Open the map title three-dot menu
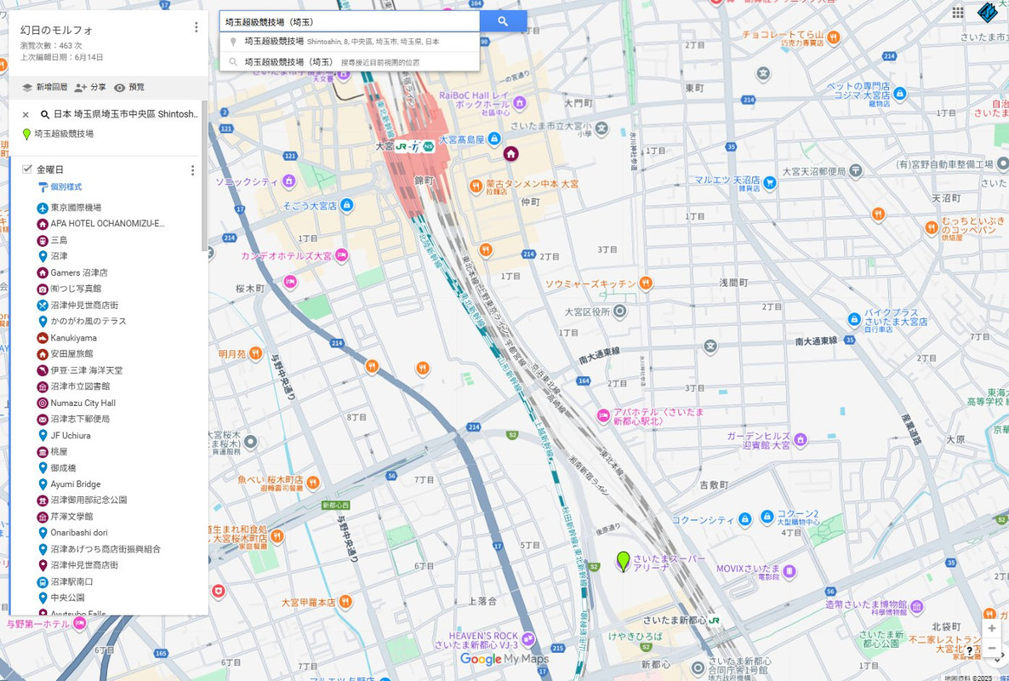Screen dimensions: 1009x681 click(x=197, y=27)
